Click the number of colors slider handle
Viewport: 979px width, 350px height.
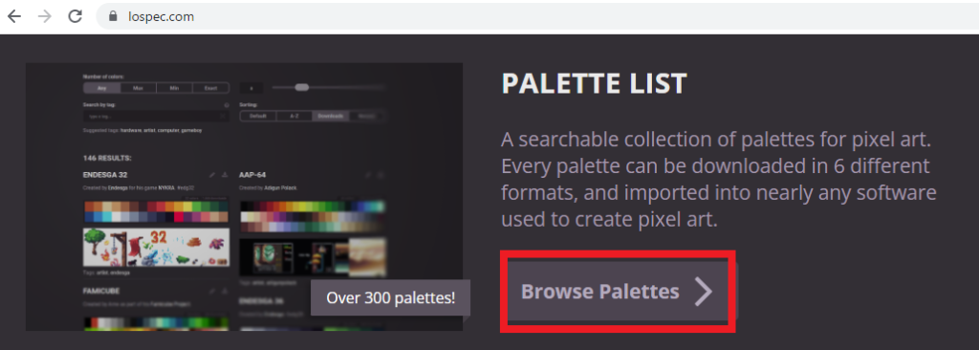[301, 88]
